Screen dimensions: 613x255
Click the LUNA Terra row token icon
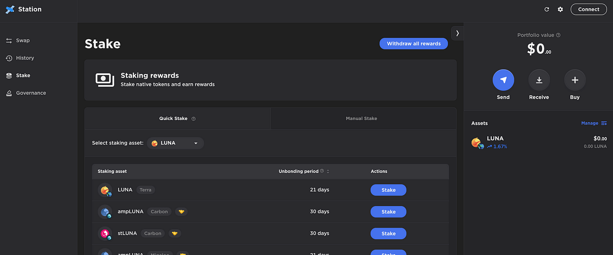(105, 190)
